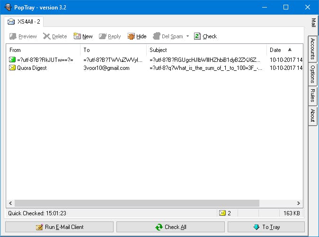
Task: Select the =?utf-8?B?RkJUTw==?= sender text
Action: pos(45,60)
